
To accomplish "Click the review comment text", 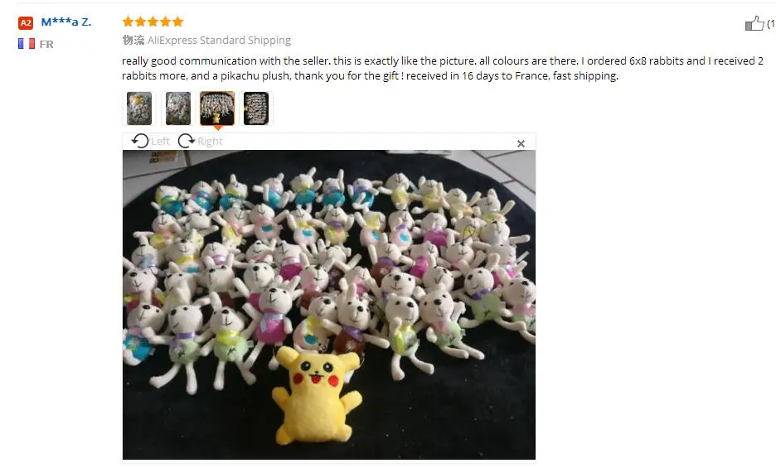I will [x=443, y=68].
